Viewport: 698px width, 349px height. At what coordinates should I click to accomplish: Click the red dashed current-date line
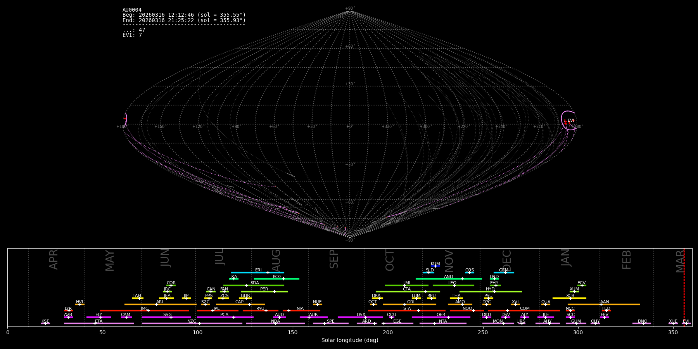pyautogui.click(x=684, y=287)
